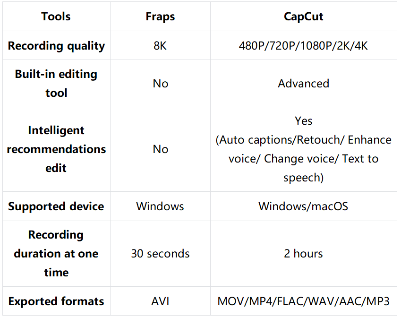This screenshot has height=317, width=401.
Task: Click the Supported device row label
Action: pyautogui.click(x=56, y=206)
